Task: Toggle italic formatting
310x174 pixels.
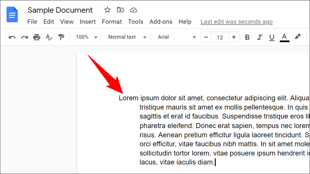Action: tap(259, 37)
